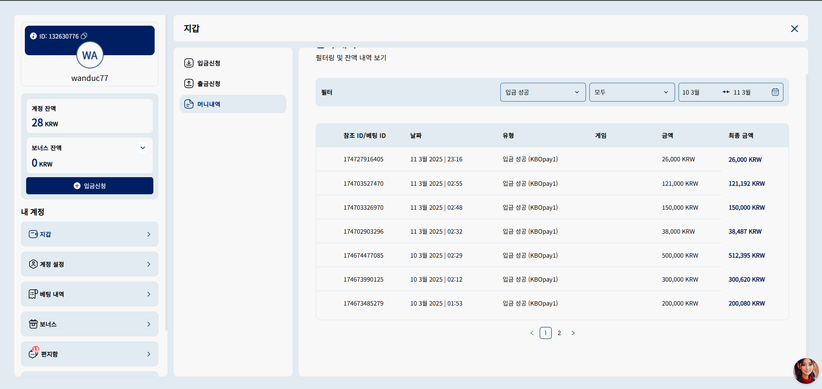Click the 최종 금액 column header
This screenshot has height=389, width=822.
[x=741, y=136]
